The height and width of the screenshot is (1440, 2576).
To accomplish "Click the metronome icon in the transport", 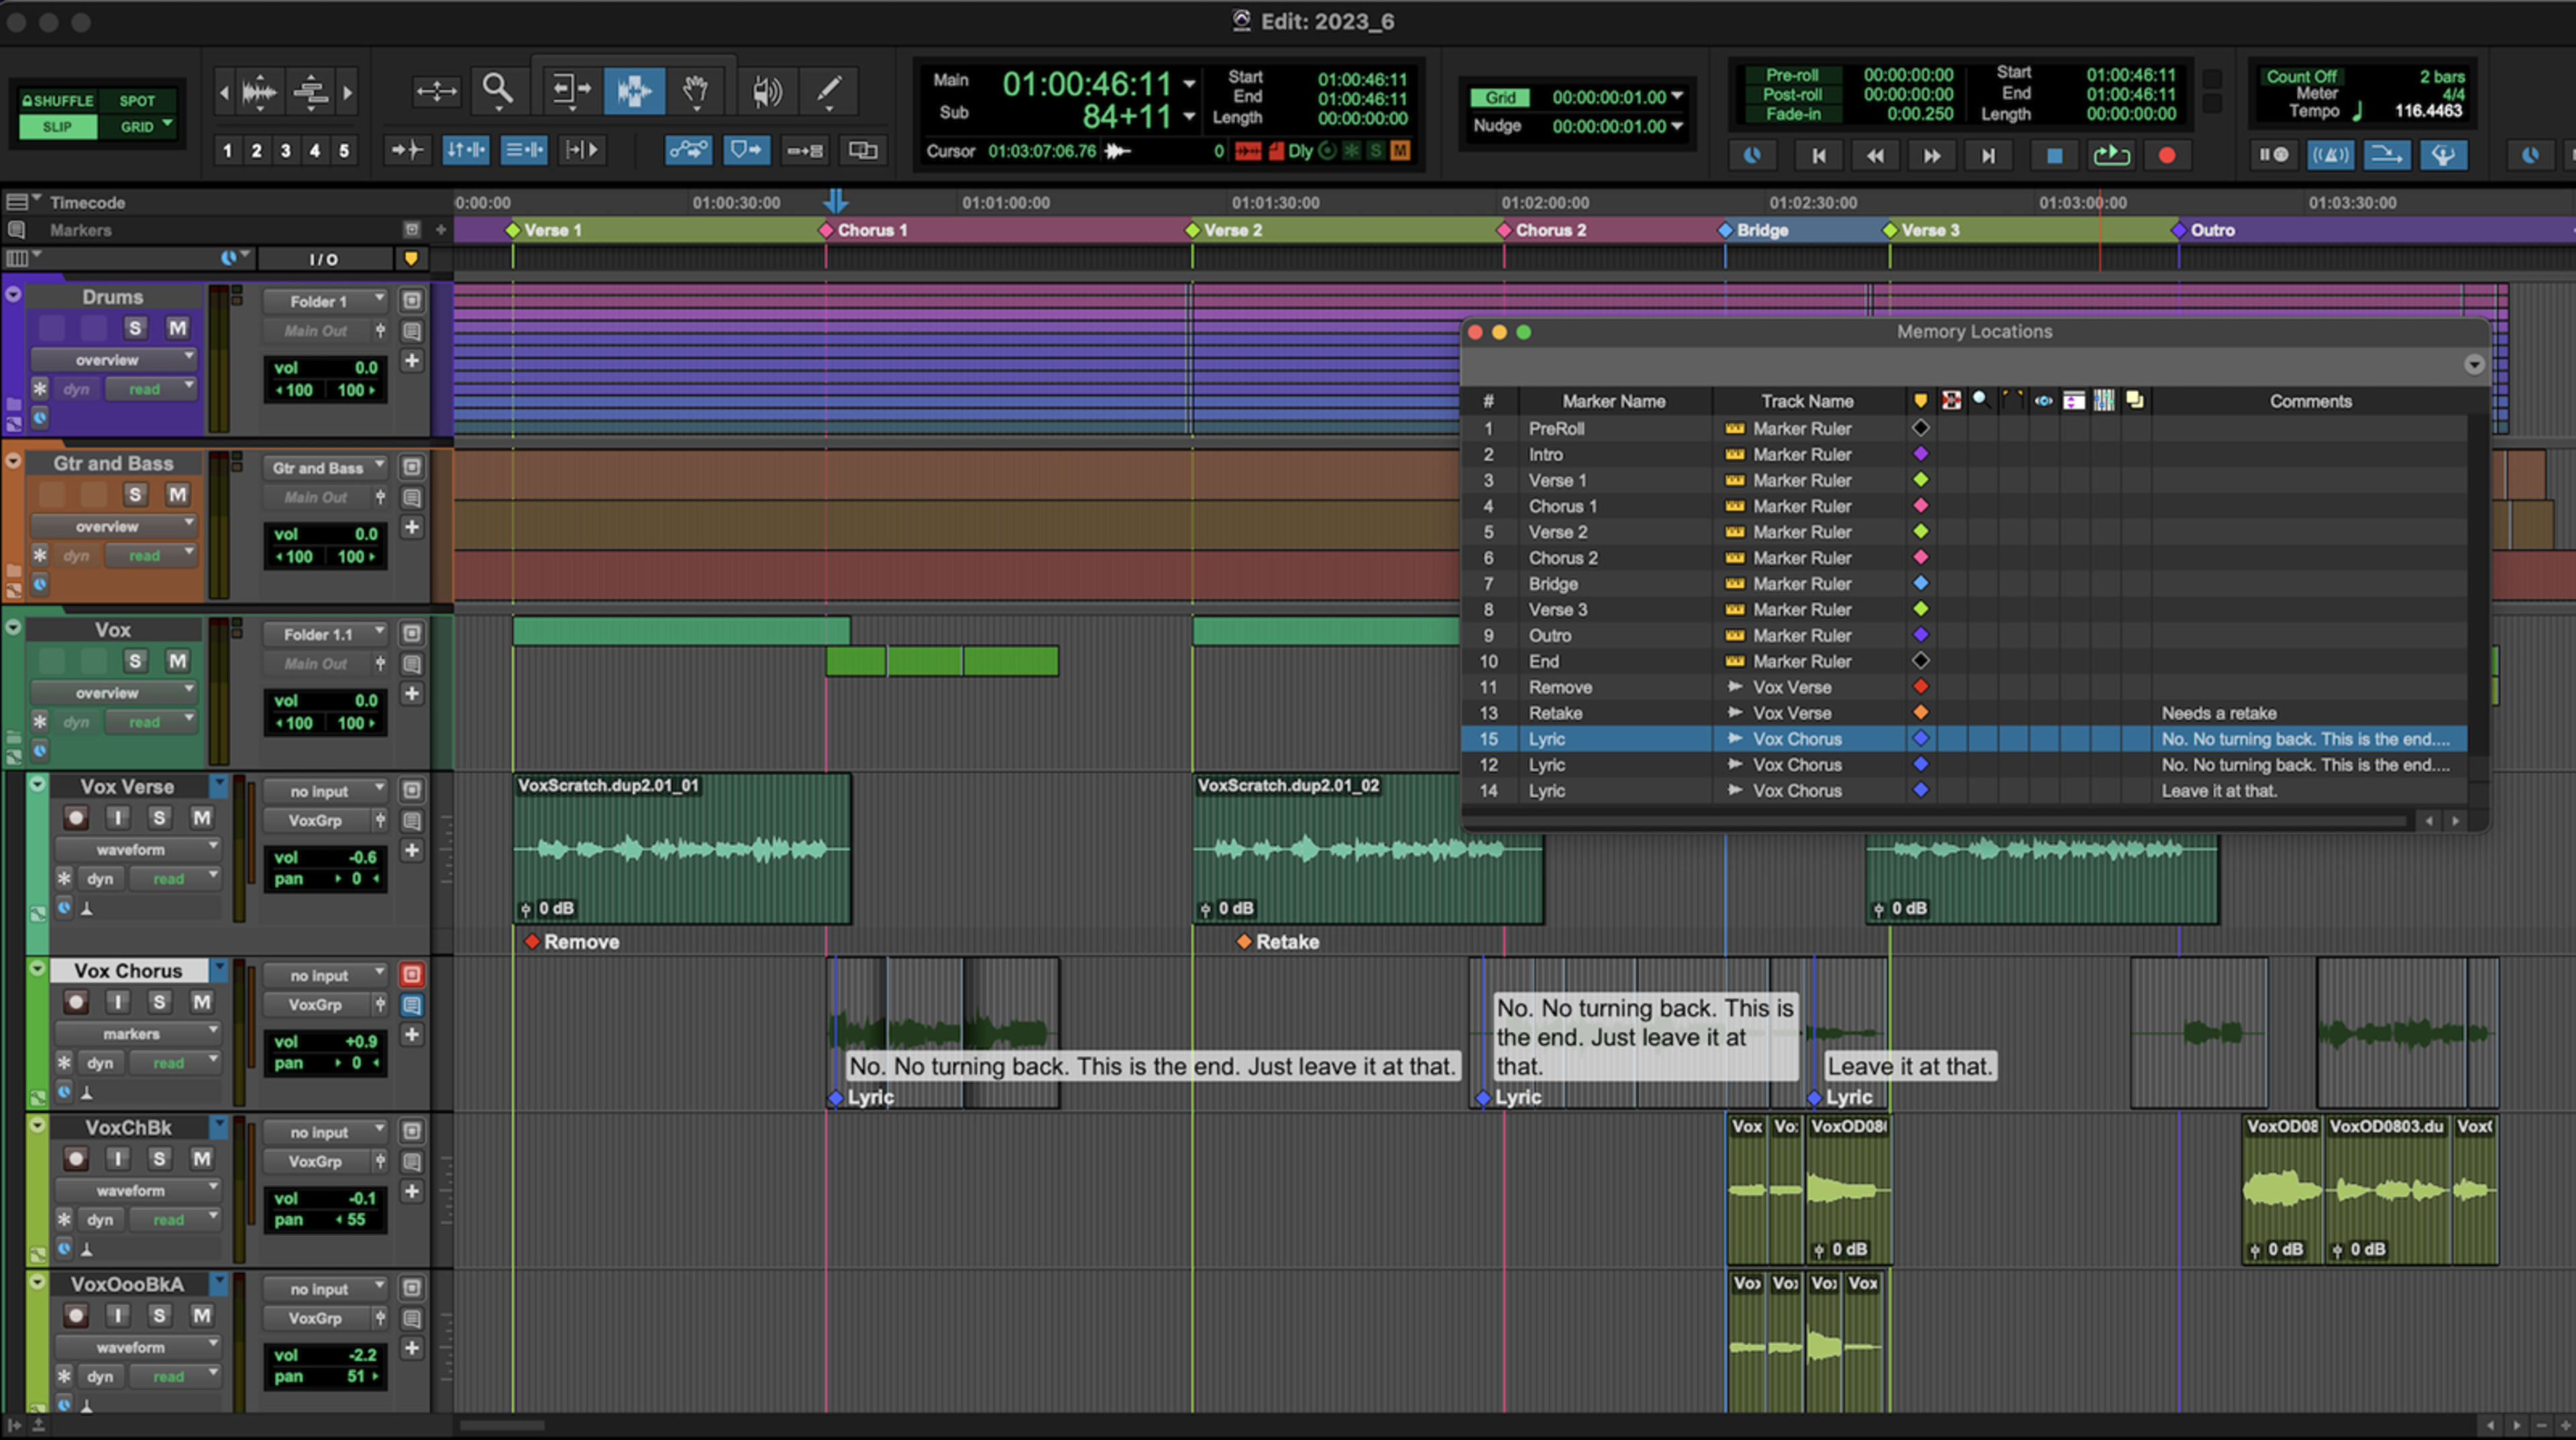I will click(x=2331, y=154).
